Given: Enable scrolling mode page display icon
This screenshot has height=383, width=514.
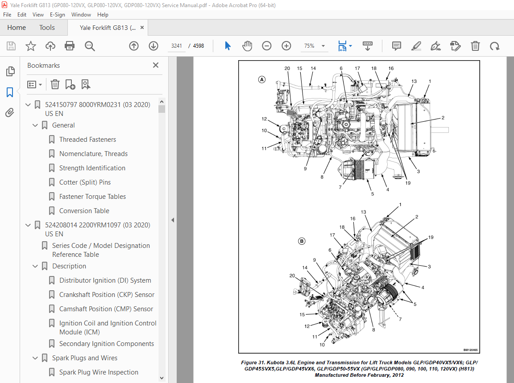Looking at the screenshot, I should click(368, 46).
